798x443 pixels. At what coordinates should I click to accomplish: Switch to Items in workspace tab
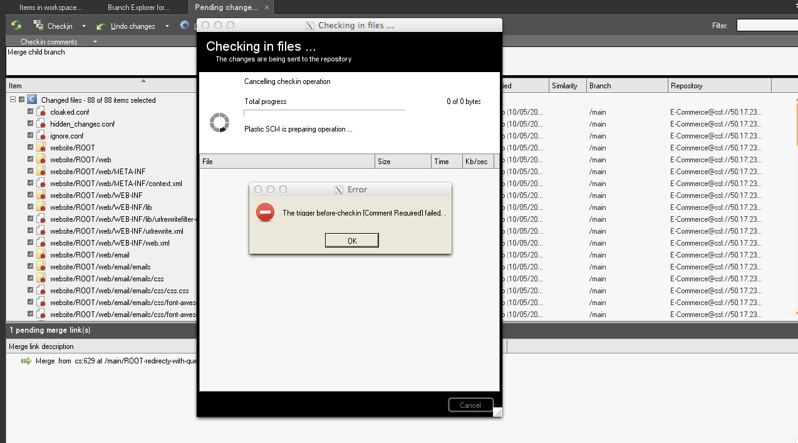tap(50, 8)
